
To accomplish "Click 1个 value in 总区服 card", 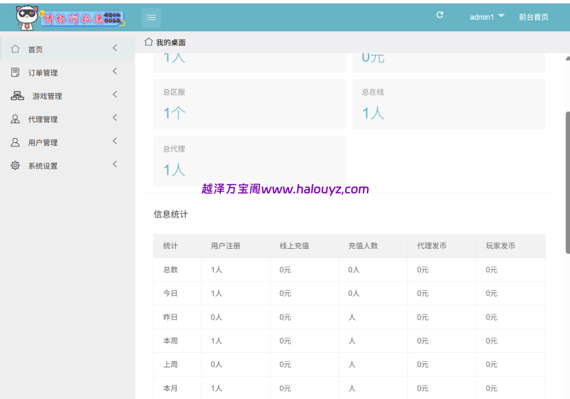I will (x=174, y=113).
